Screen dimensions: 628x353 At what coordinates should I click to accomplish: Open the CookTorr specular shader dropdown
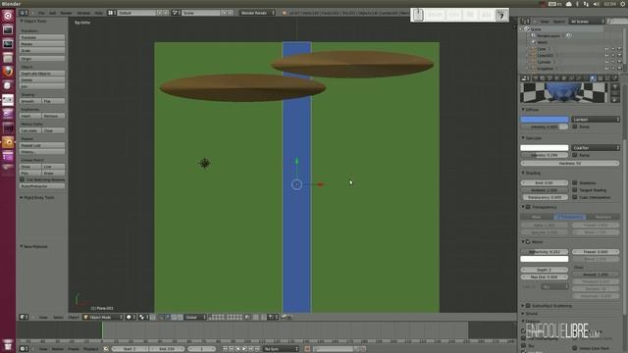(x=596, y=148)
